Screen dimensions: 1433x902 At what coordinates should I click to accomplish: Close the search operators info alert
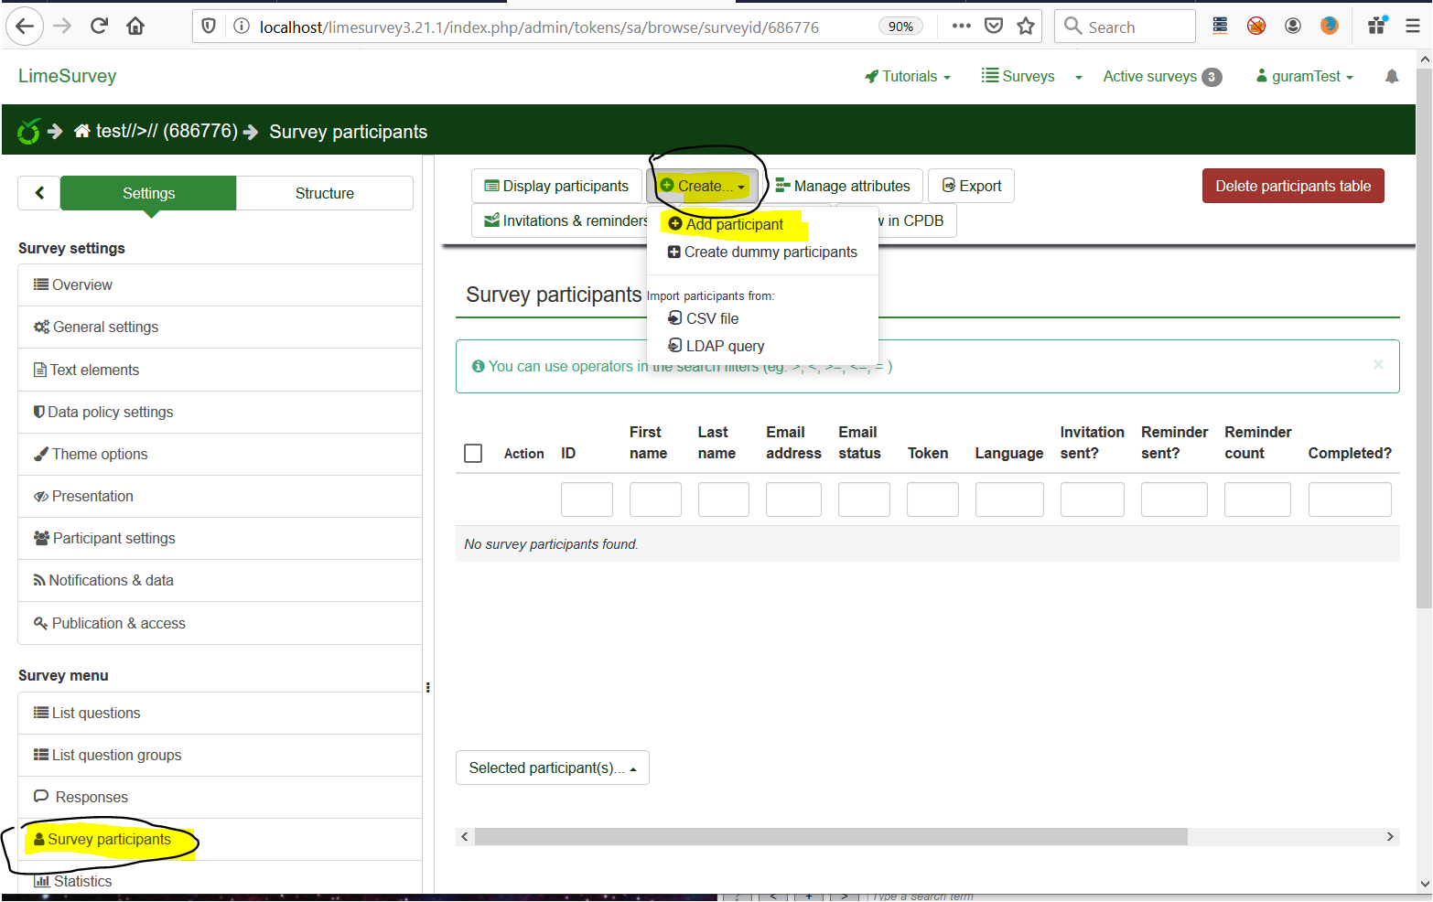(x=1377, y=365)
